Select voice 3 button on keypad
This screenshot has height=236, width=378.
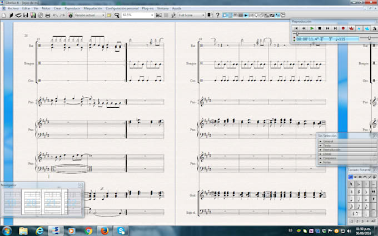[x=362, y=221]
